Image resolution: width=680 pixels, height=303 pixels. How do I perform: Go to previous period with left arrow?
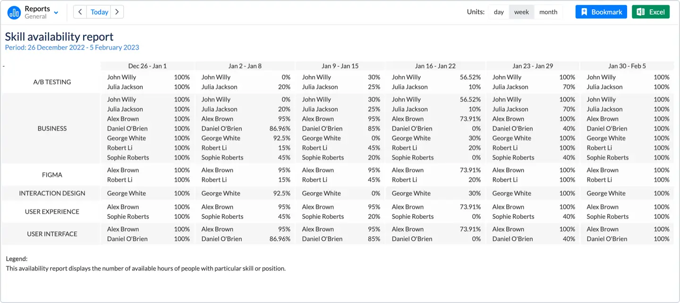point(80,12)
